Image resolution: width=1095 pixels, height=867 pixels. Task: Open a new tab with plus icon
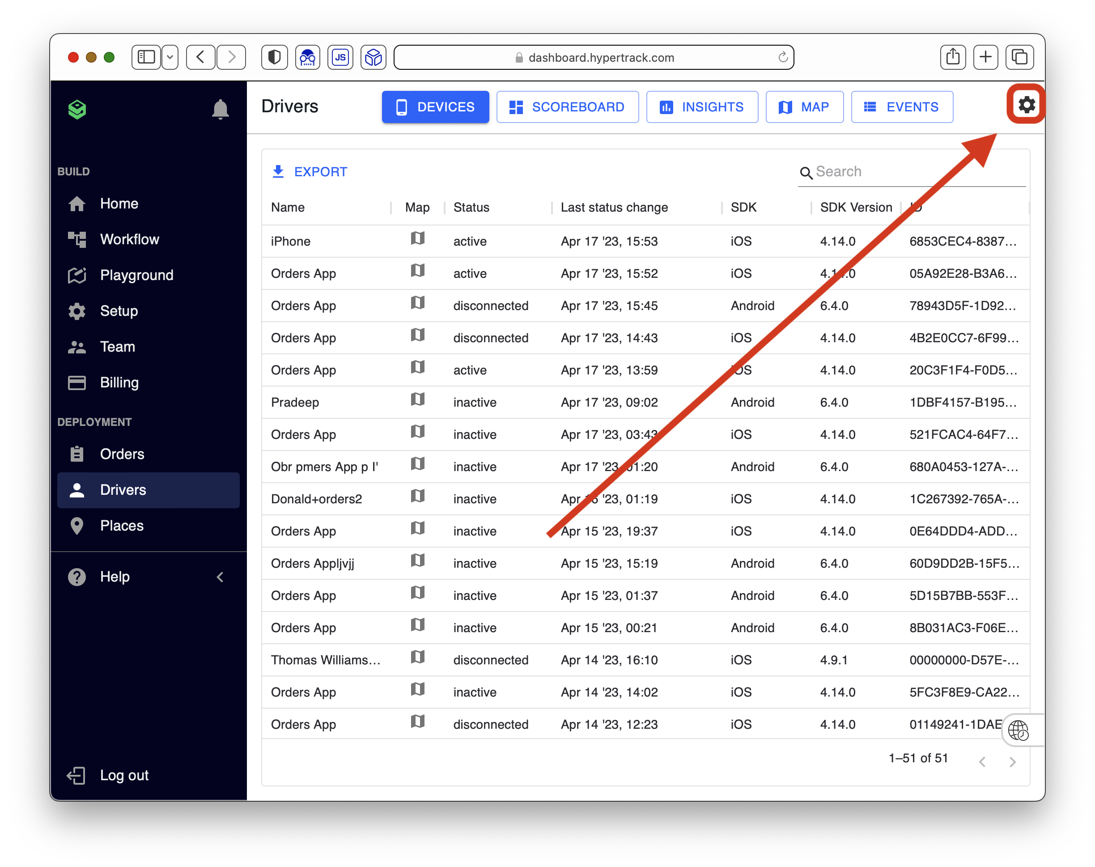(985, 57)
